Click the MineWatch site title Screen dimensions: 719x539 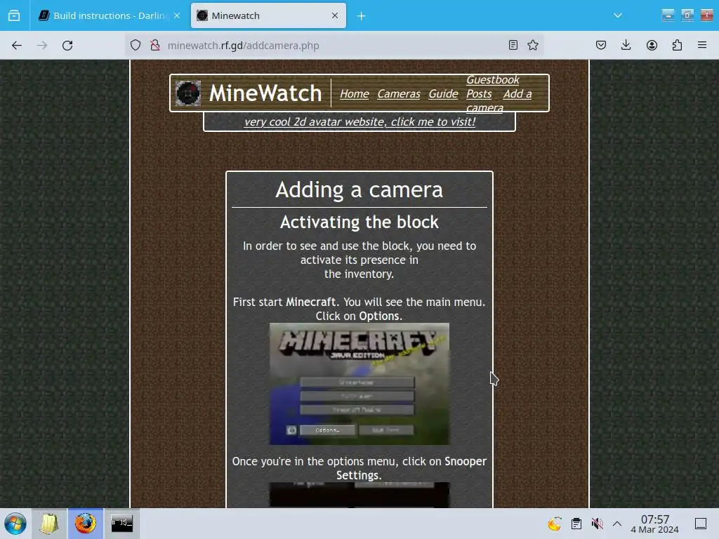pos(265,93)
